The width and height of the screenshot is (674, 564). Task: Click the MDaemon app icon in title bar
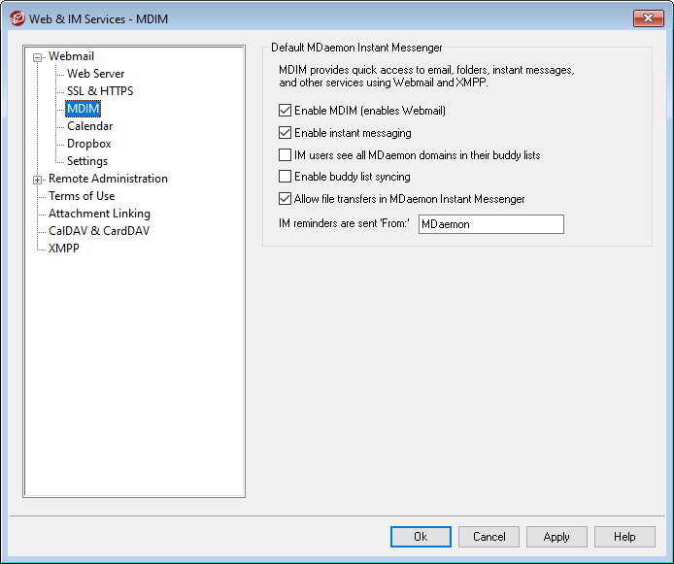pos(17,18)
